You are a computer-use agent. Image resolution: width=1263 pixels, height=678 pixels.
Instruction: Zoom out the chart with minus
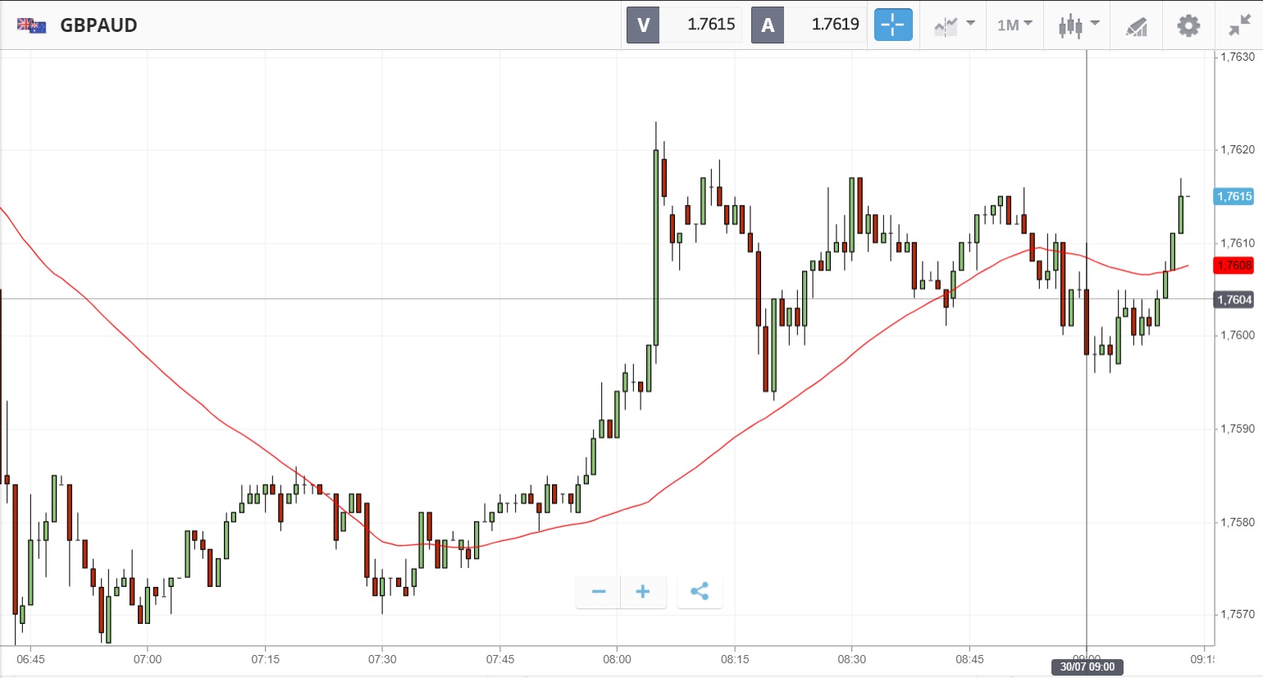tap(599, 591)
